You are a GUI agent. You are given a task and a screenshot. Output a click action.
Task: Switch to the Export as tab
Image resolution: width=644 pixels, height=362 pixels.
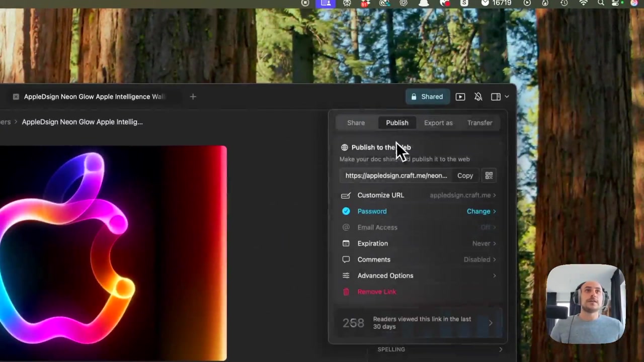(438, 123)
